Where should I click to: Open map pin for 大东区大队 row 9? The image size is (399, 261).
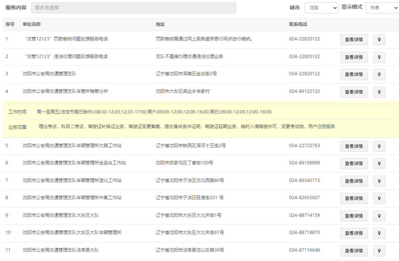(x=379, y=216)
